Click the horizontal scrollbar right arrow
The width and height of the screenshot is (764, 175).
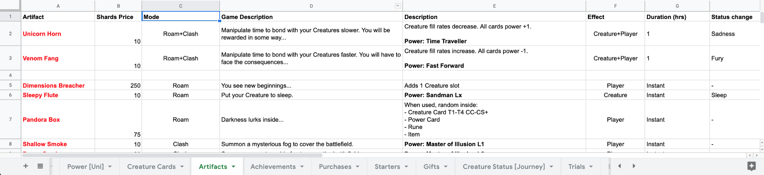point(756,155)
